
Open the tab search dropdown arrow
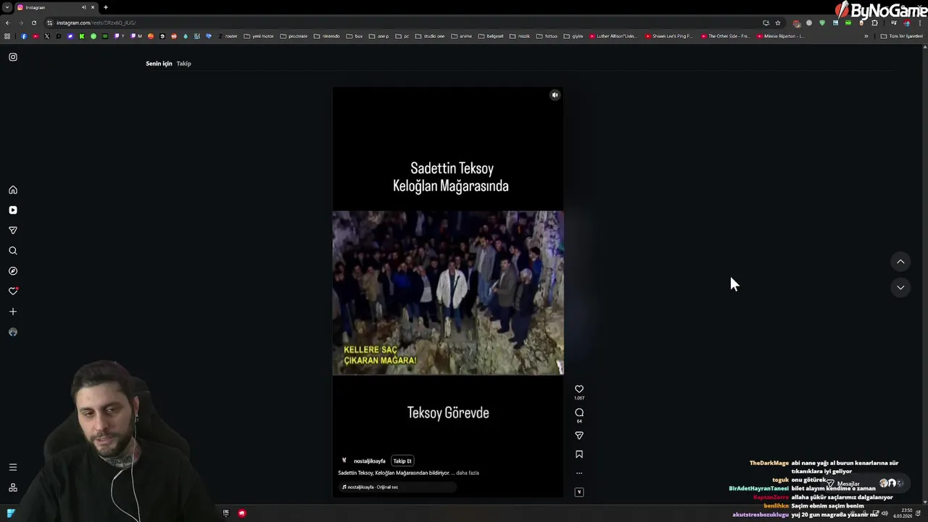pyautogui.click(x=7, y=7)
